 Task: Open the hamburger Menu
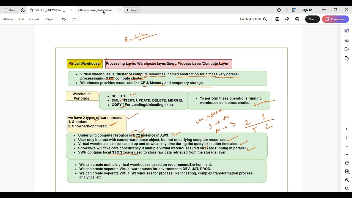coord(9,10)
